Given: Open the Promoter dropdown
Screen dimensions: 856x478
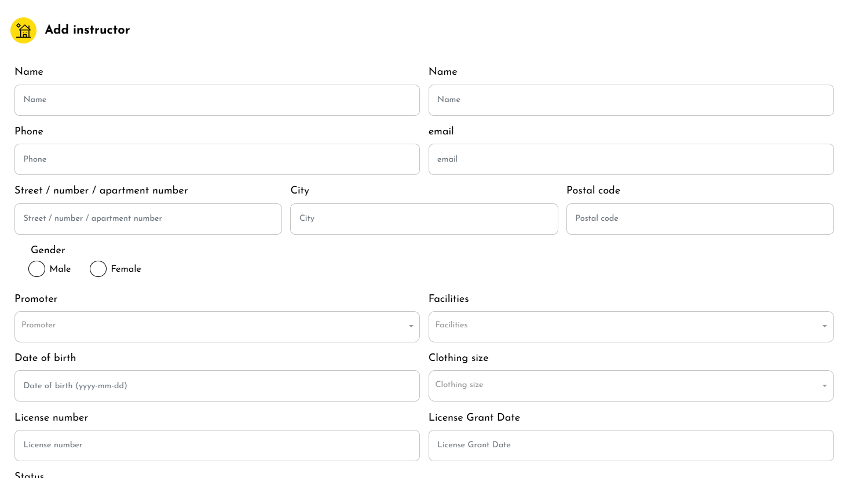Looking at the screenshot, I should (x=208, y=327).
